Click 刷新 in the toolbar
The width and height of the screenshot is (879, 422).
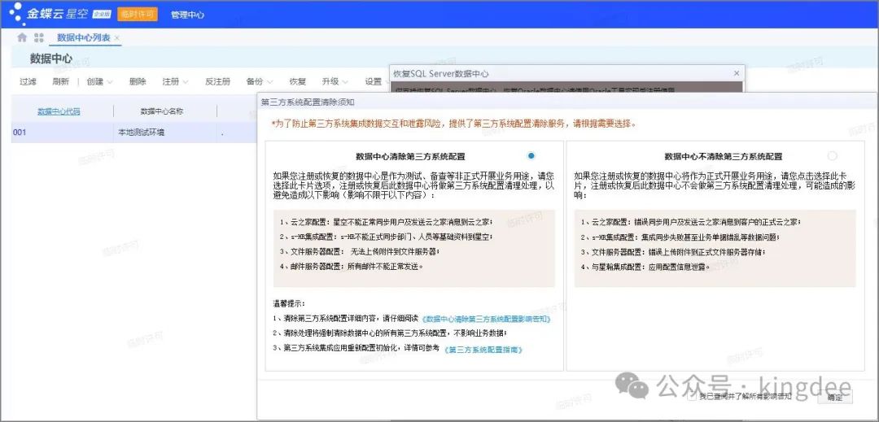pyautogui.click(x=60, y=81)
